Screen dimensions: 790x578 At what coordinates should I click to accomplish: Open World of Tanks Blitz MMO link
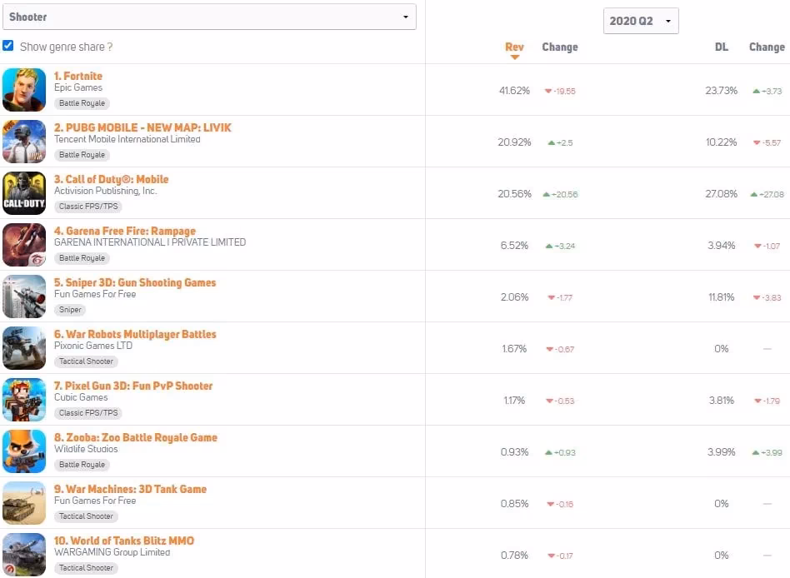pyautogui.click(x=124, y=541)
